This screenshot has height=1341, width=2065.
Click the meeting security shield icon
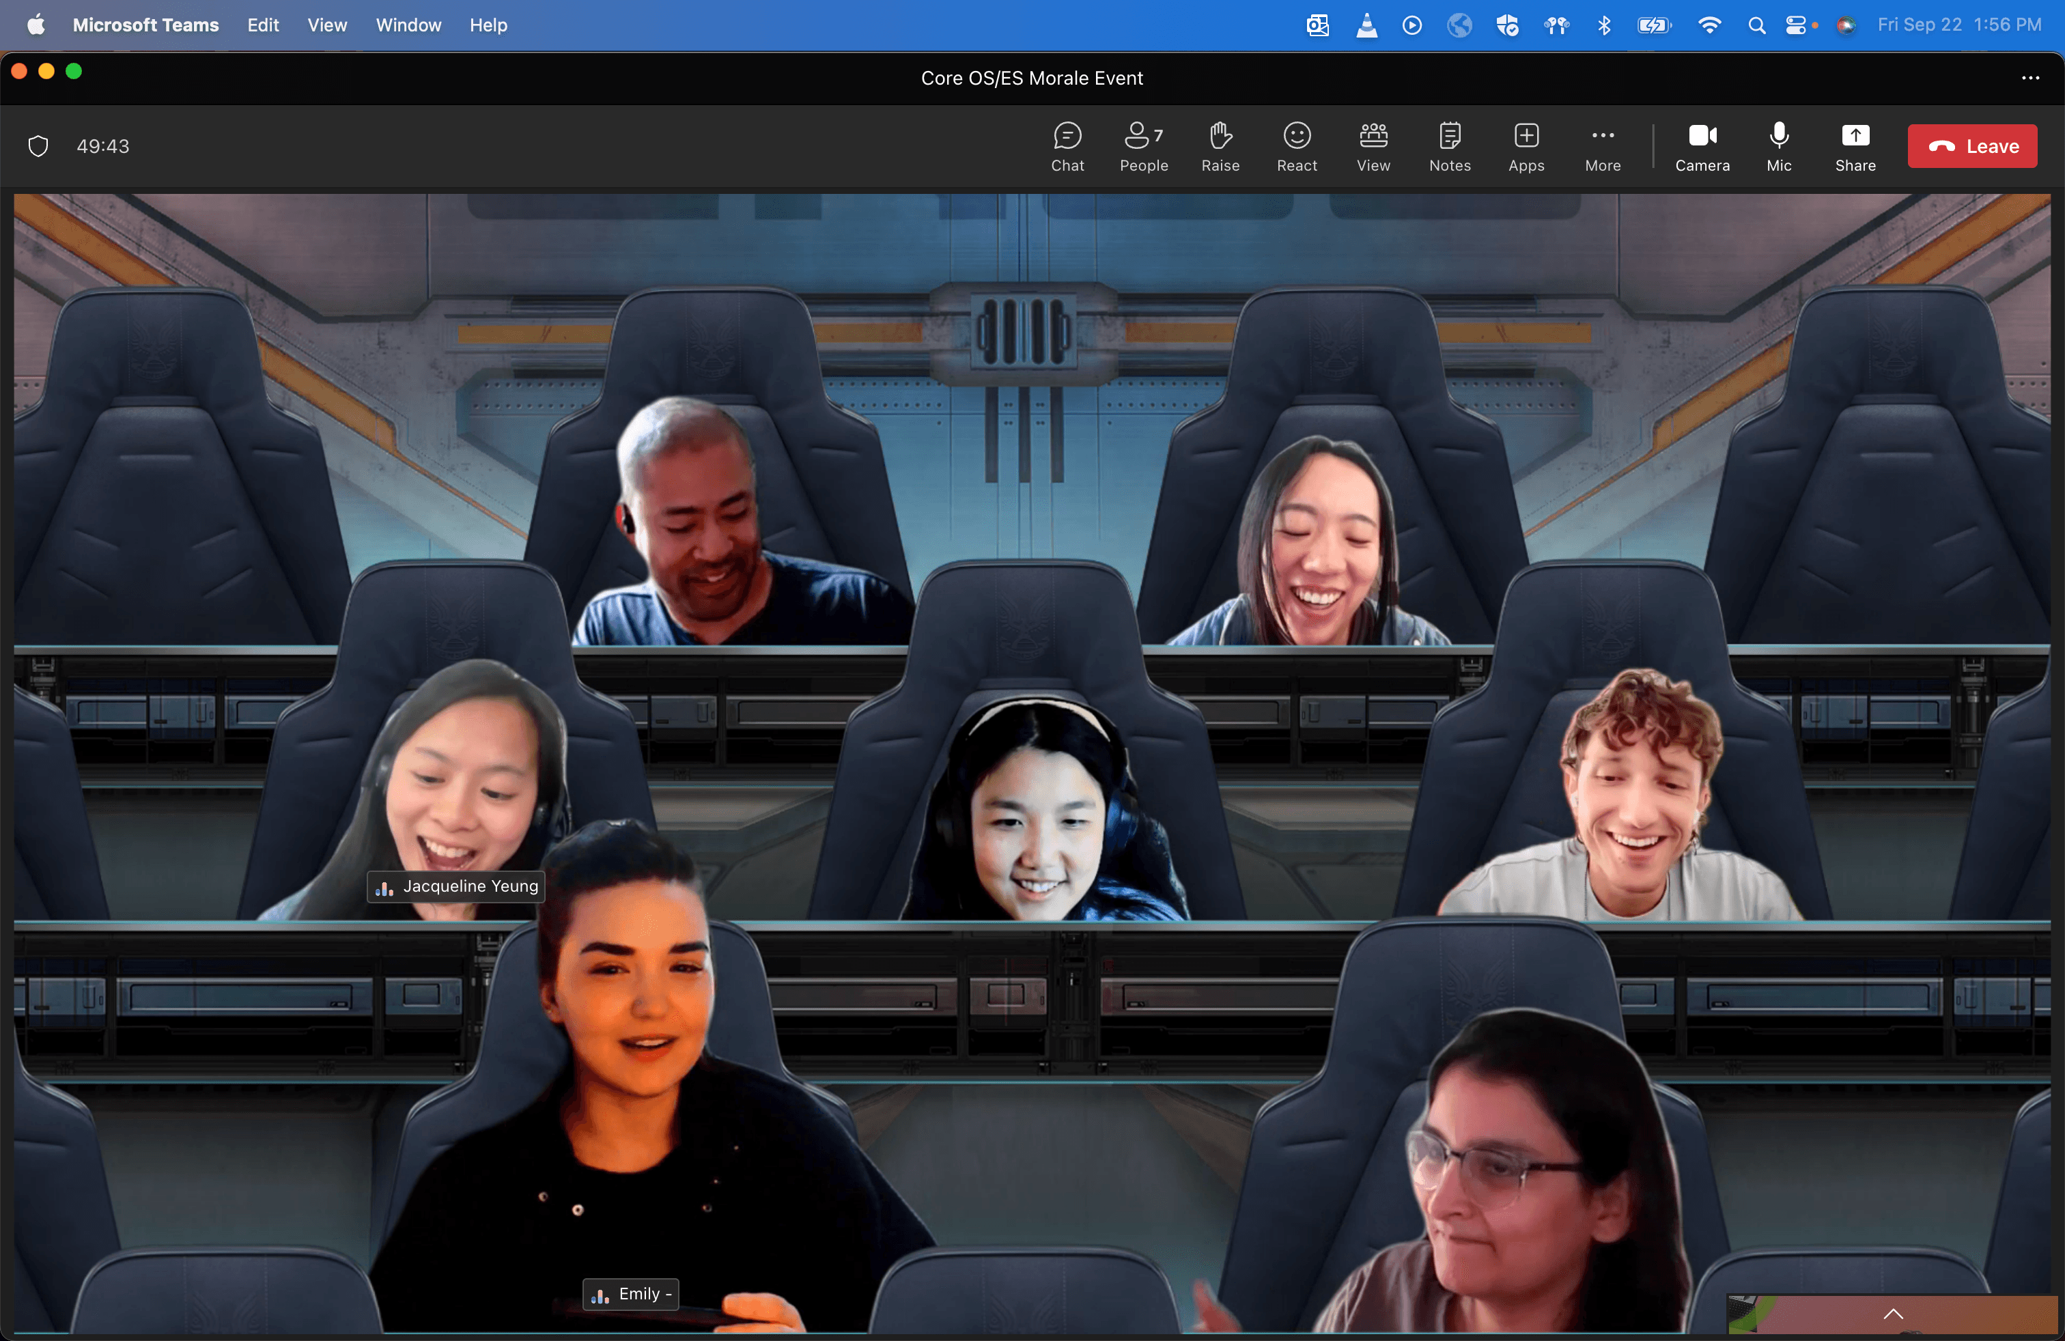(x=38, y=145)
